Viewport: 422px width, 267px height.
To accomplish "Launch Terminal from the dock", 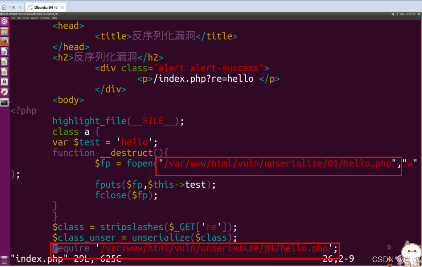I will point(4,102).
